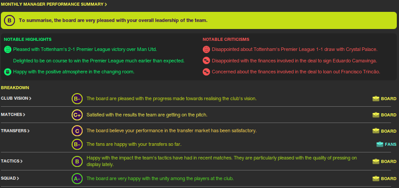Click the changing room atmosphere icon
The width and height of the screenshot is (399, 188).
pos(7,72)
